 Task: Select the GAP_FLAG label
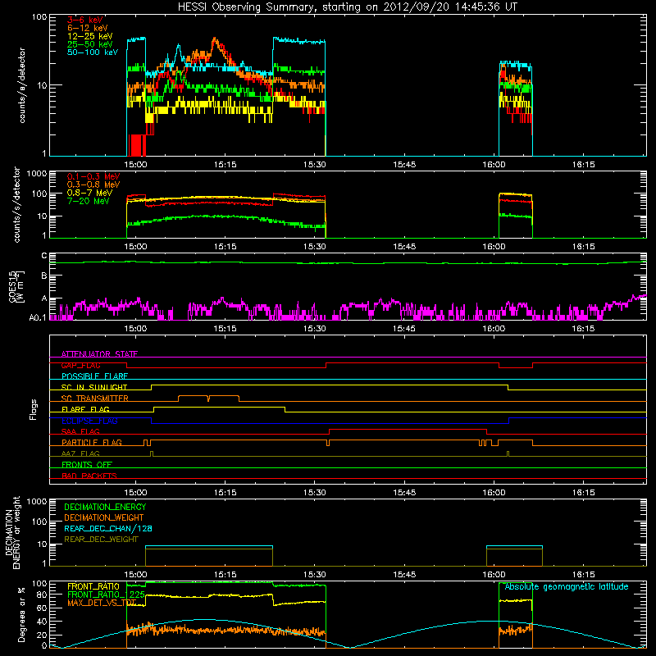[80, 365]
